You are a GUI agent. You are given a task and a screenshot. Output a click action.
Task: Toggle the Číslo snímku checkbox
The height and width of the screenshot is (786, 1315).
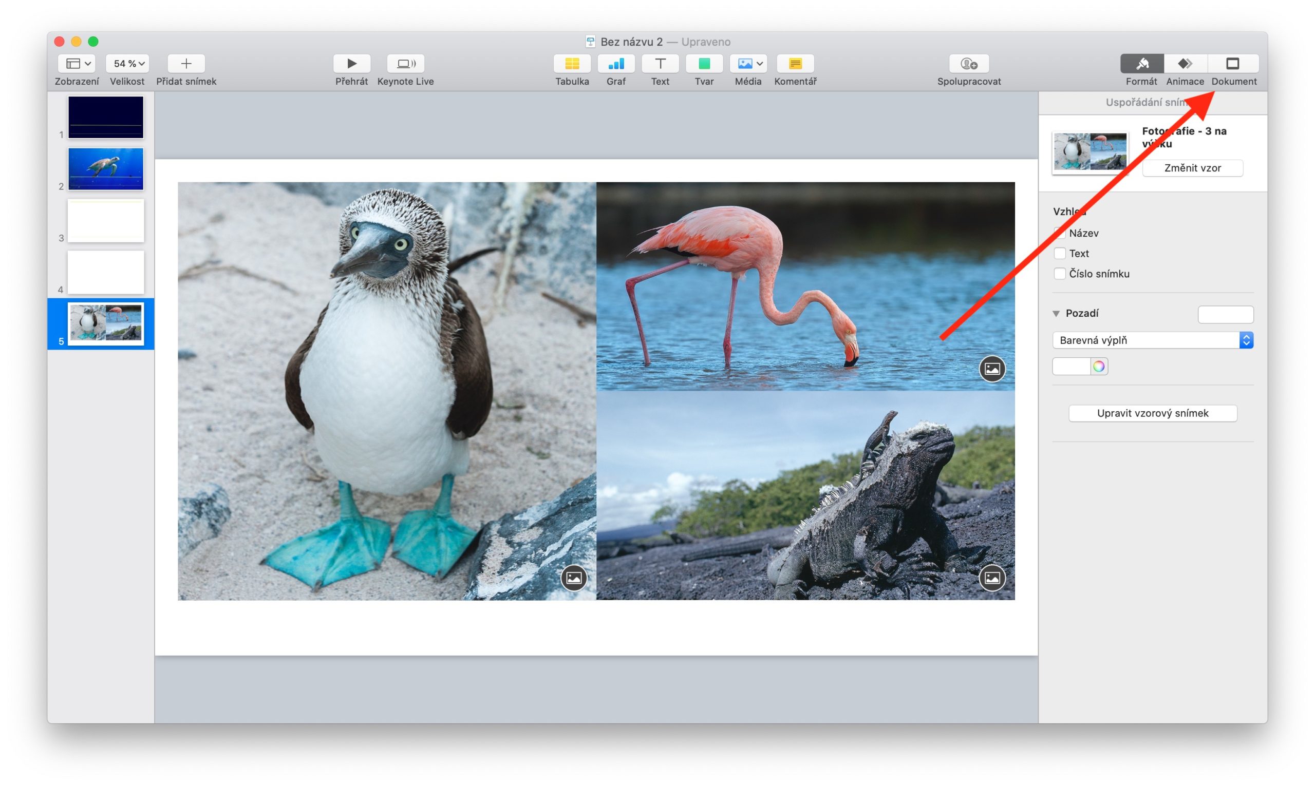[1059, 274]
